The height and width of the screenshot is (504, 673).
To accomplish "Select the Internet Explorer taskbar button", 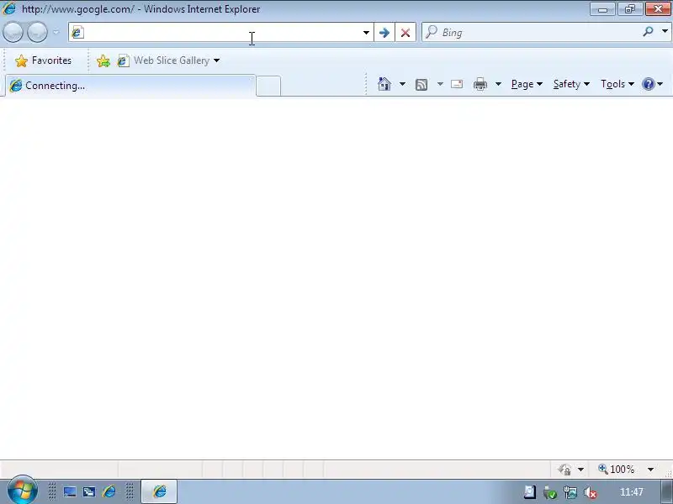I will tap(159, 491).
